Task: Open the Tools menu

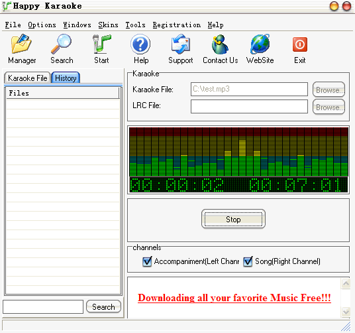Action: [135, 25]
